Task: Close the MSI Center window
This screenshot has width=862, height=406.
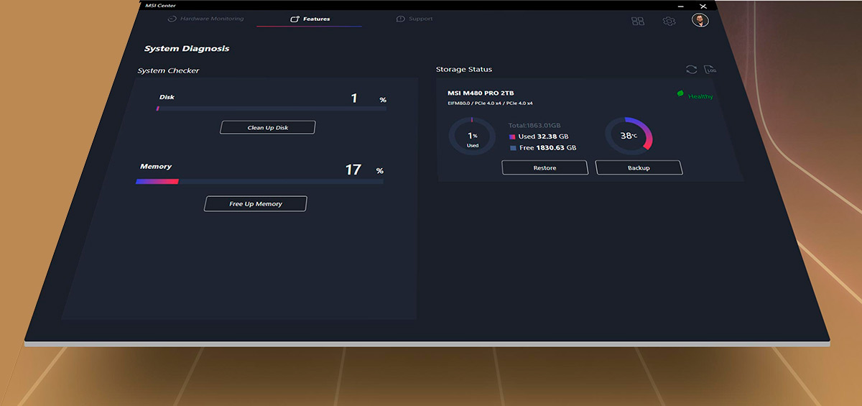Action: (x=703, y=5)
